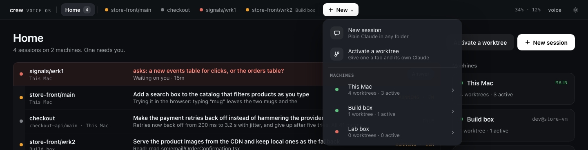The height and width of the screenshot is (150, 588).
Task: Click the Home page heading
Action: (28, 38)
